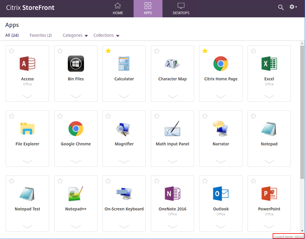Open the Notepad++ app icon
This screenshot has width=305, height=239.
pyautogui.click(x=76, y=194)
